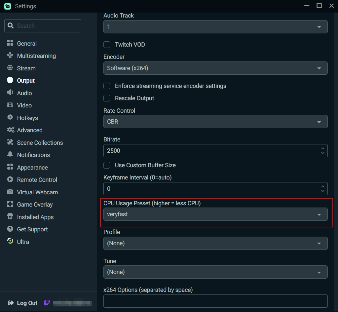Click the Log Out button
Viewport: 338px width, 312px height.
[22, 303]
